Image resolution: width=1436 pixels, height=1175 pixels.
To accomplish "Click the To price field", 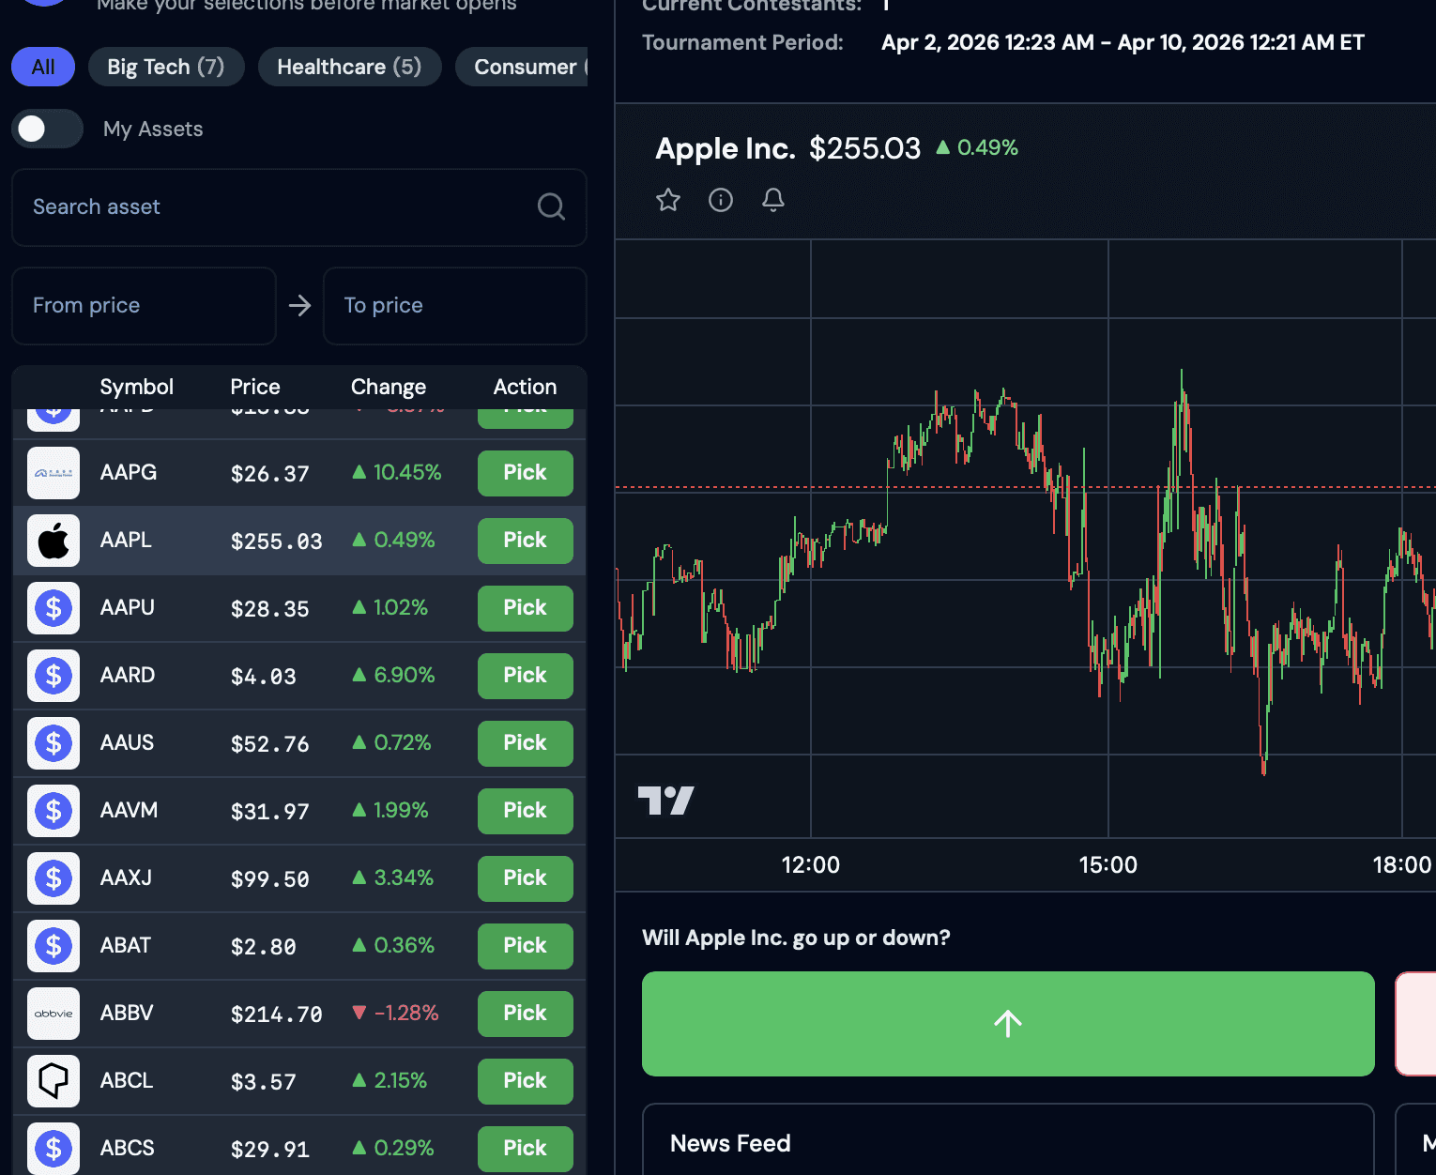I will (x=455, y=306).
